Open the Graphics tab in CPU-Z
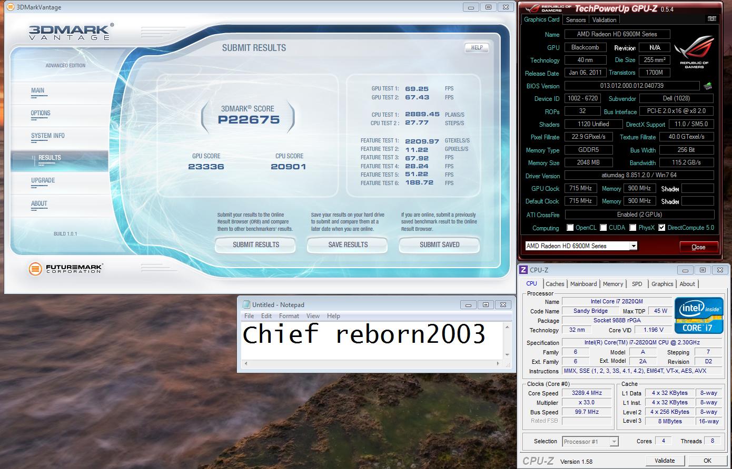 [x=662, y=284]
